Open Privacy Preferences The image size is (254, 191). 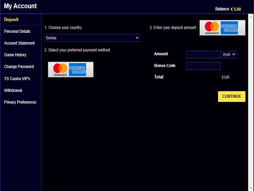(20, 102)
